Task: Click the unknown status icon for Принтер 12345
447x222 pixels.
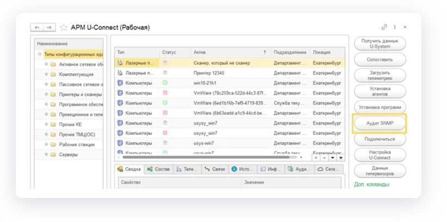Action: coord(165,73)
